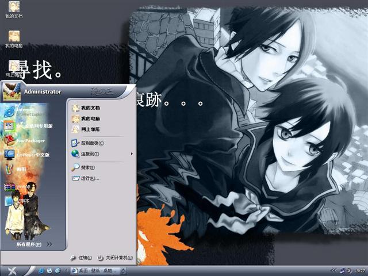Open 画图 paint program

(15, 169)
